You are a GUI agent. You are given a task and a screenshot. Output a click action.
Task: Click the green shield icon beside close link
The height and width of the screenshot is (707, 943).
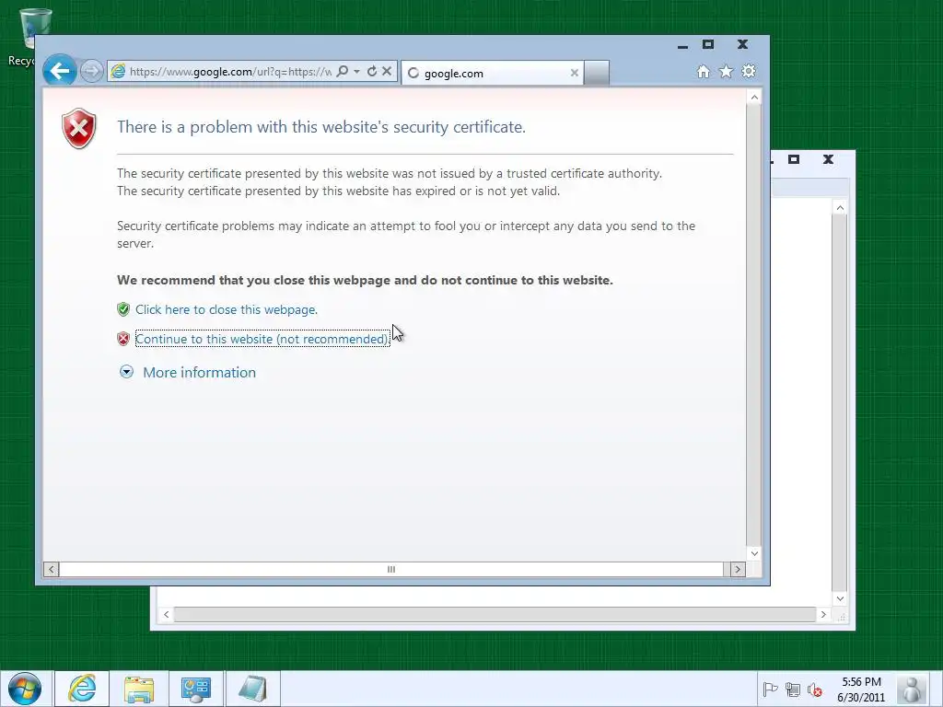click(123, 309)
